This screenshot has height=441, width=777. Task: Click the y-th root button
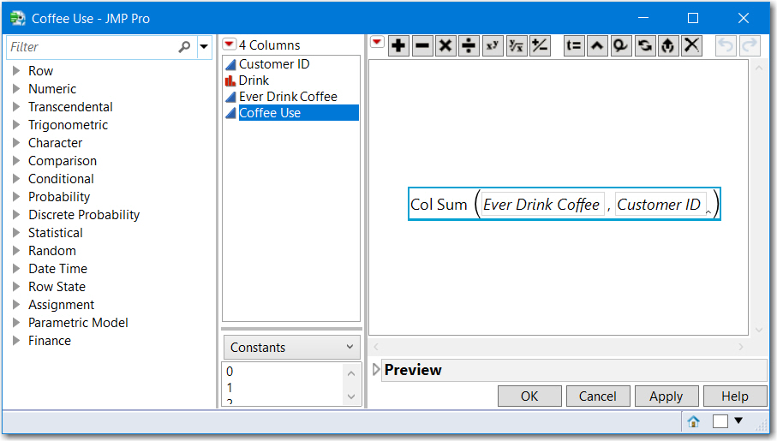(x=517, y=46)
